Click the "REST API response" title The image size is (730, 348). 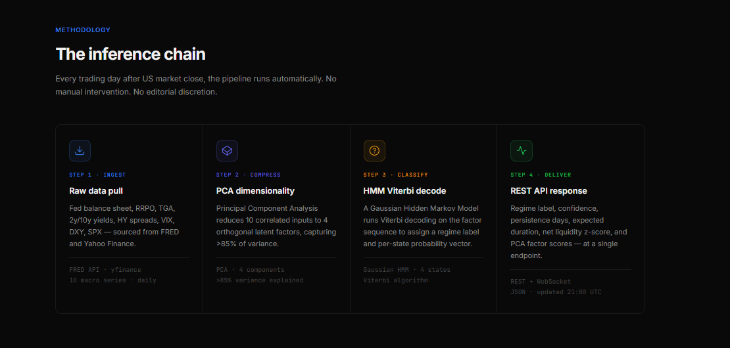point(548,191)
